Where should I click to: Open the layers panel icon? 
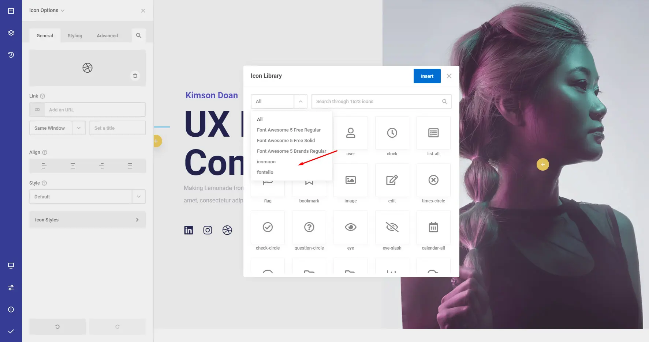point(11,33)
